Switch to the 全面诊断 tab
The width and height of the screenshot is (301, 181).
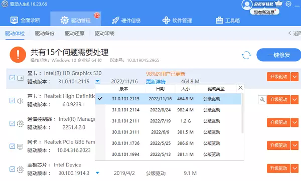point(25,20)
